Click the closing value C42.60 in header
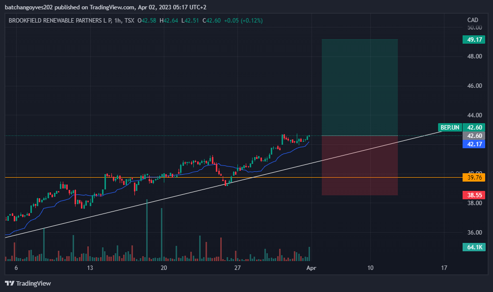This screenshot has width=493, height=292. [211, 21]
